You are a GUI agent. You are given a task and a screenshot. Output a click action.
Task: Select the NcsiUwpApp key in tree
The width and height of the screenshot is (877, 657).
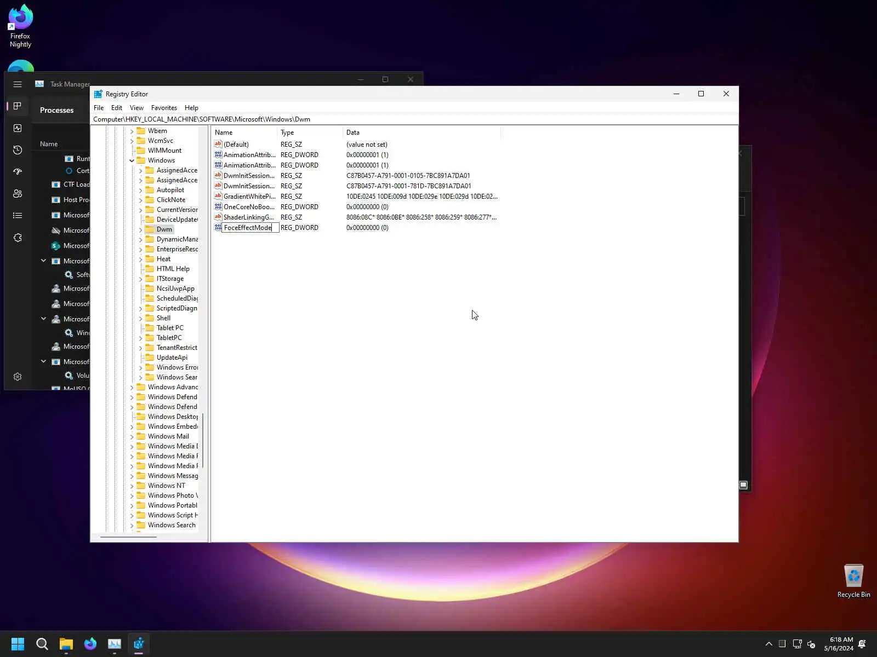[175, 289]
